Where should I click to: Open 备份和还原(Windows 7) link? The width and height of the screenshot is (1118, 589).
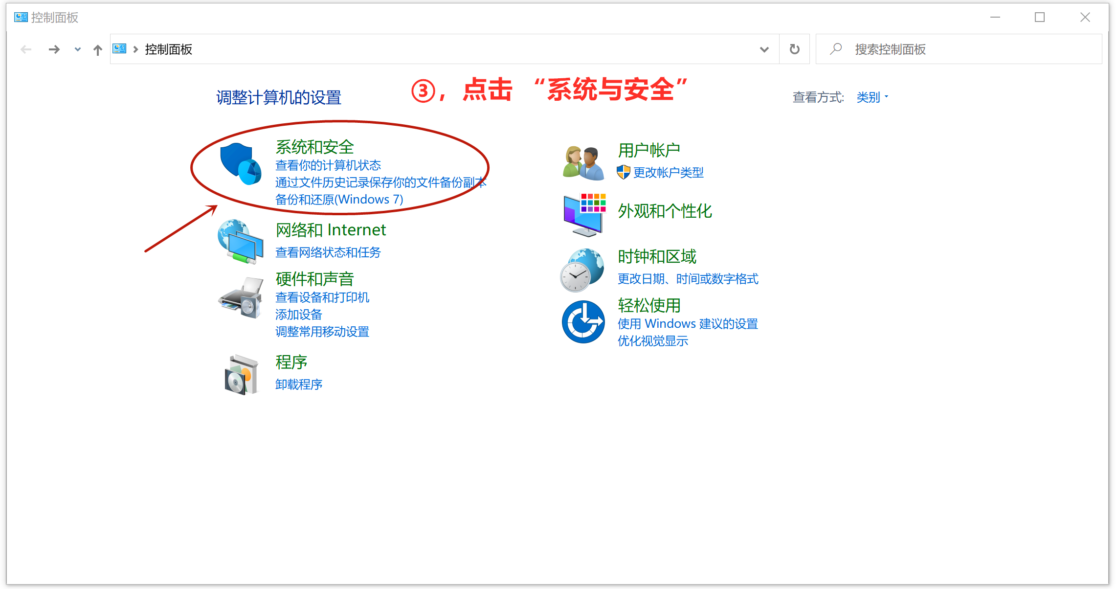[x=339, y=200]
